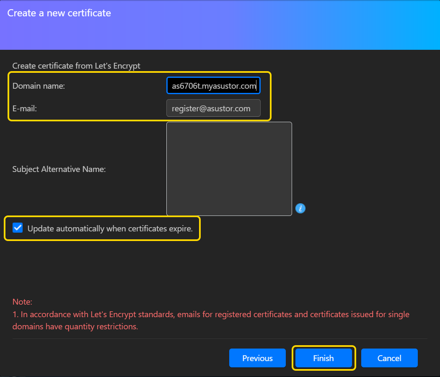The height and width of the screenshot is (377, 440).
Task: Click the red 'Note:' heading
Action: (x=22, y=302)
